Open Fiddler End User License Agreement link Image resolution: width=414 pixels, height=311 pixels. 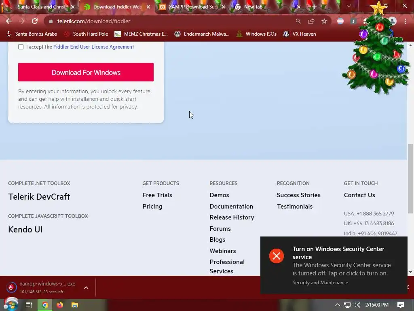(93, 47)
